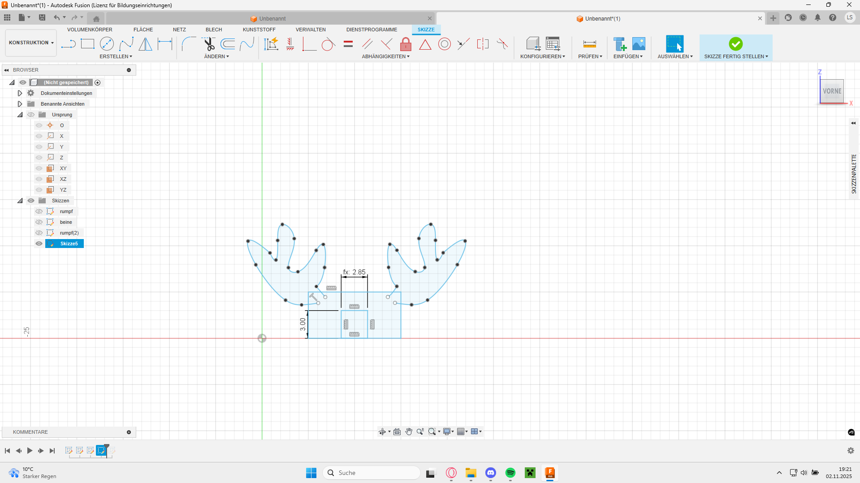This screenshot has width=860, height=483.
Task: Open the KONSTRUKTION workspace dropdown
Action: click(31, 43)
